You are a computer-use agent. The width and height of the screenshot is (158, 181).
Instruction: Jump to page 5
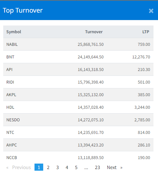tap(76, 167)
